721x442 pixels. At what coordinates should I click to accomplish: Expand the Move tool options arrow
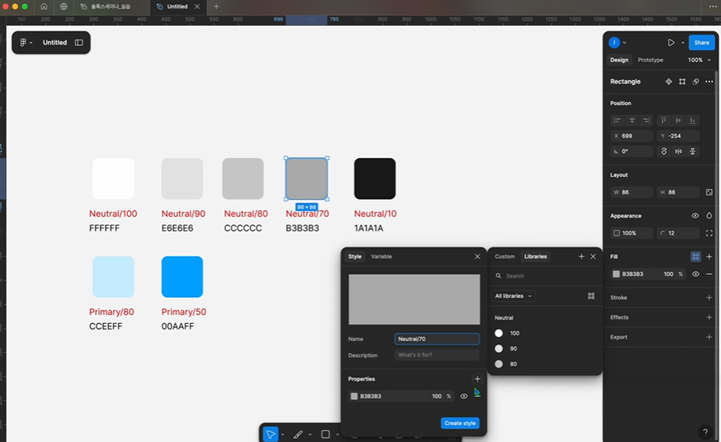[282, 434]
